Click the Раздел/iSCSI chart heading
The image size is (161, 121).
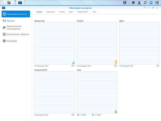pyautogui.click(x=41, y=70)
